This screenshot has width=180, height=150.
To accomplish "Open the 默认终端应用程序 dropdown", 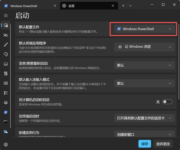I will tap(144, 47).
